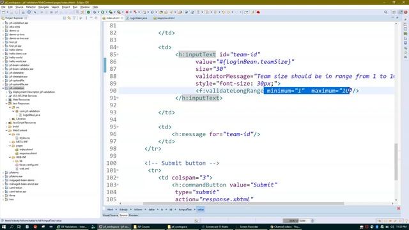Click the filter funnel icon in Project Explorer

[x=74, y=18]
